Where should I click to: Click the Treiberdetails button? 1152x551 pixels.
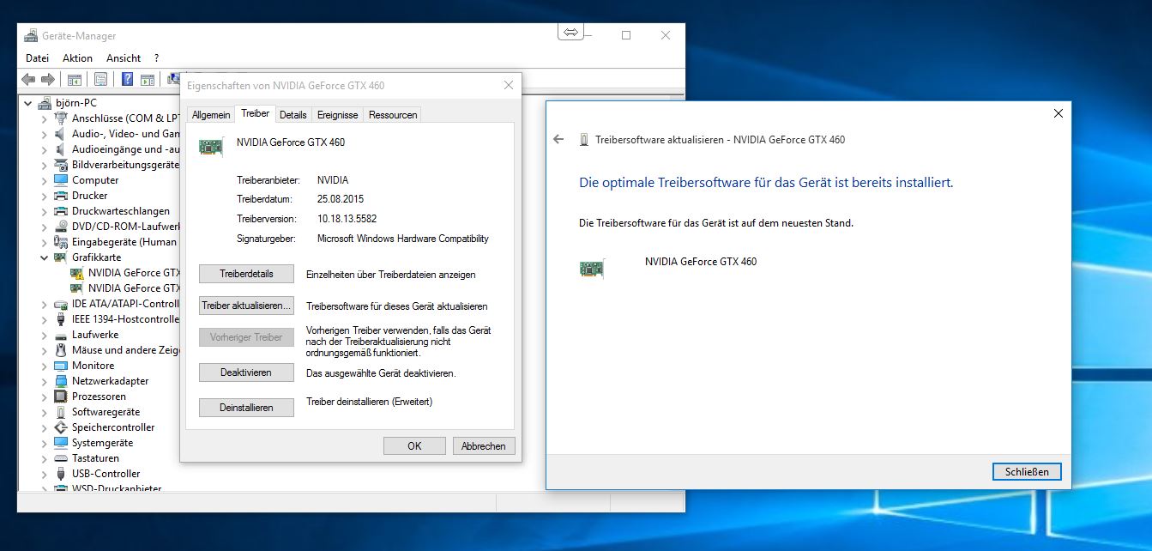point(246,274)
